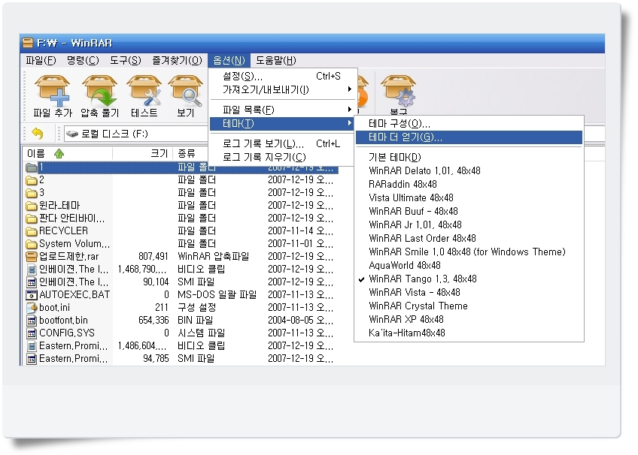
Task: Select the 판다 안티바이... folder row
Action: (181, 218)
